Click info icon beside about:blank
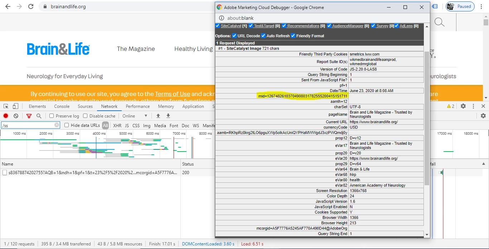Screen dimensions: 489x249 pos(222,18)
